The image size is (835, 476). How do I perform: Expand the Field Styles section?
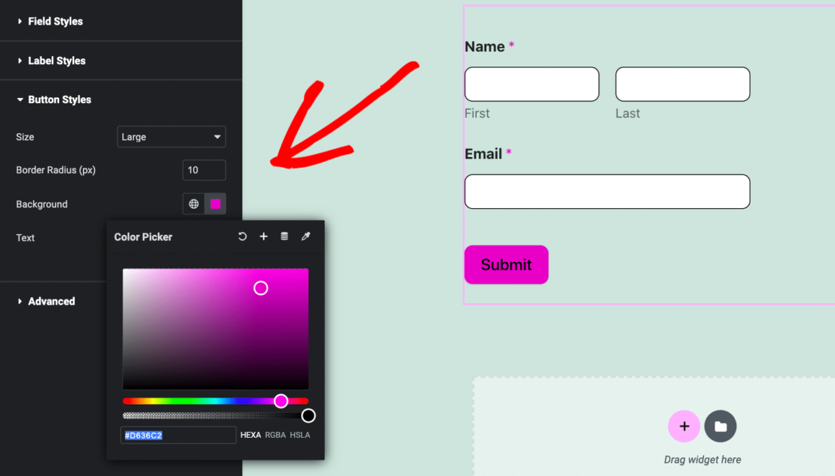[121, 21]
